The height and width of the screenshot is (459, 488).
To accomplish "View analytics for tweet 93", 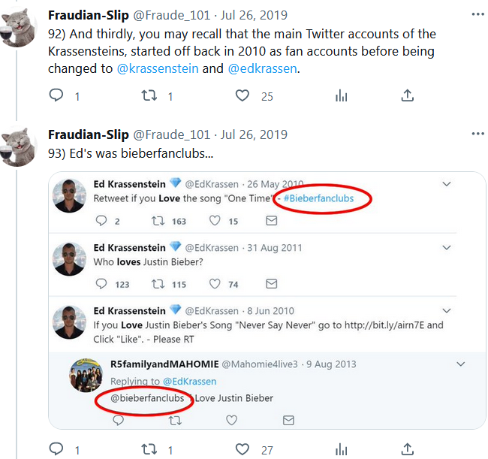I will tap(342, 449).
